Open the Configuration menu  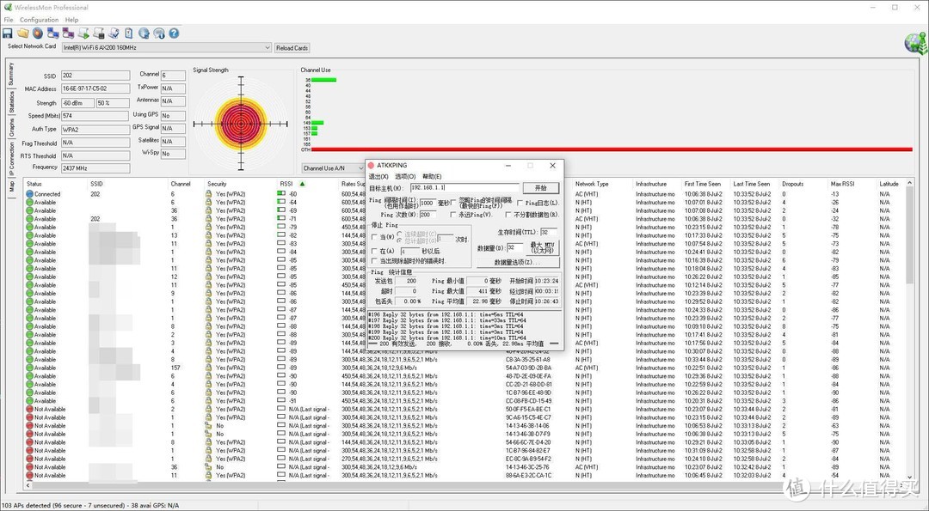coord(39,20)
